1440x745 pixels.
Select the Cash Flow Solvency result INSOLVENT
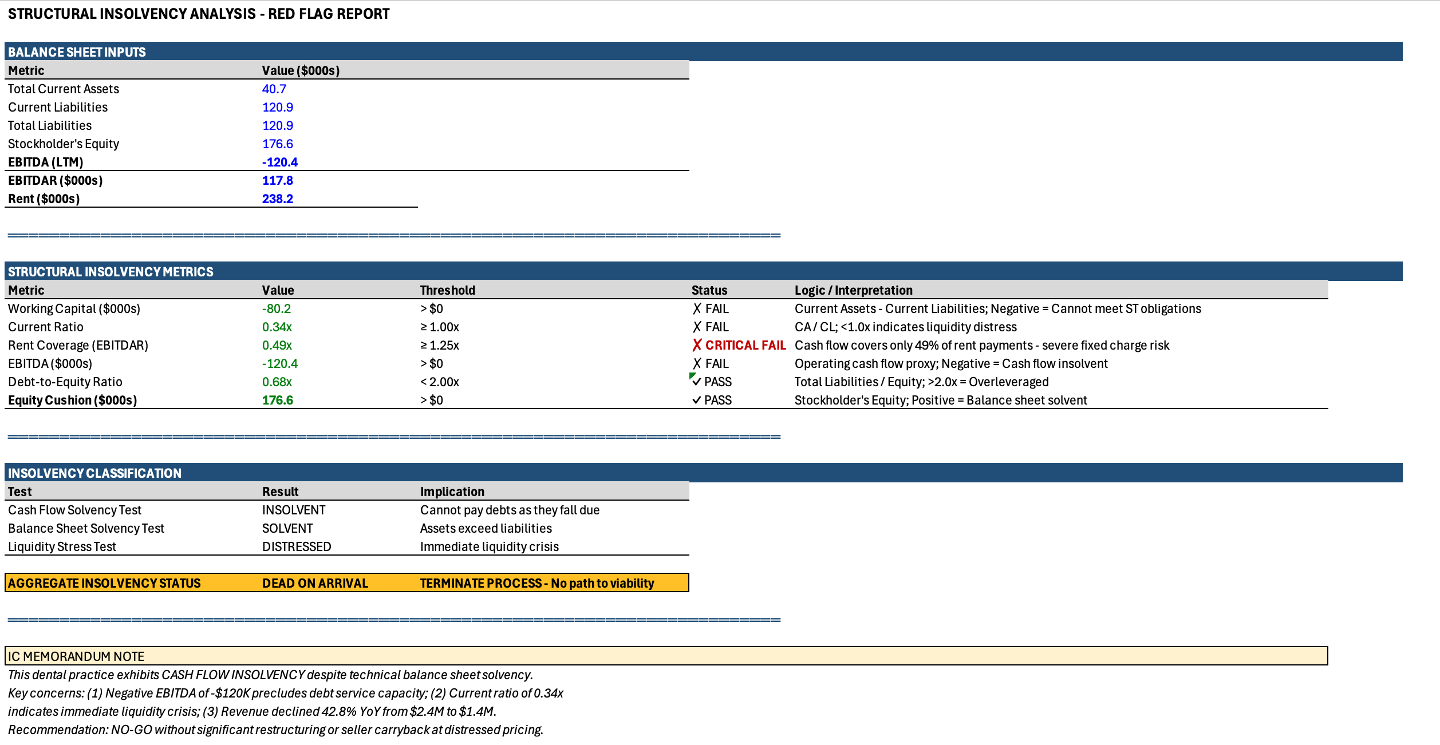(x=294, y=510)
